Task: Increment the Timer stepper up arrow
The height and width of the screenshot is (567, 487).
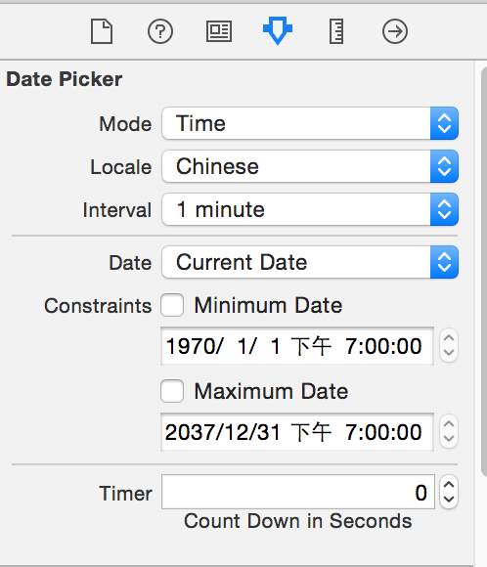Action: point(449,485)
